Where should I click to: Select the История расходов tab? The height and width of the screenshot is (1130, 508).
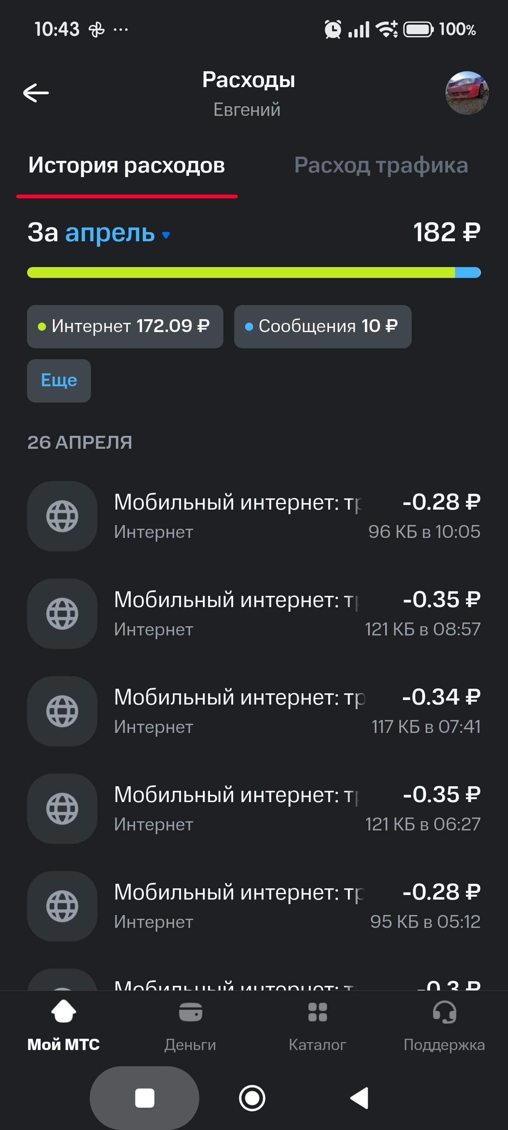pyautogui.click(x=127, y=165)
